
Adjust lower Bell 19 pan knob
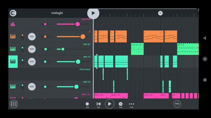pyautogui.click(x=45, y=87)
